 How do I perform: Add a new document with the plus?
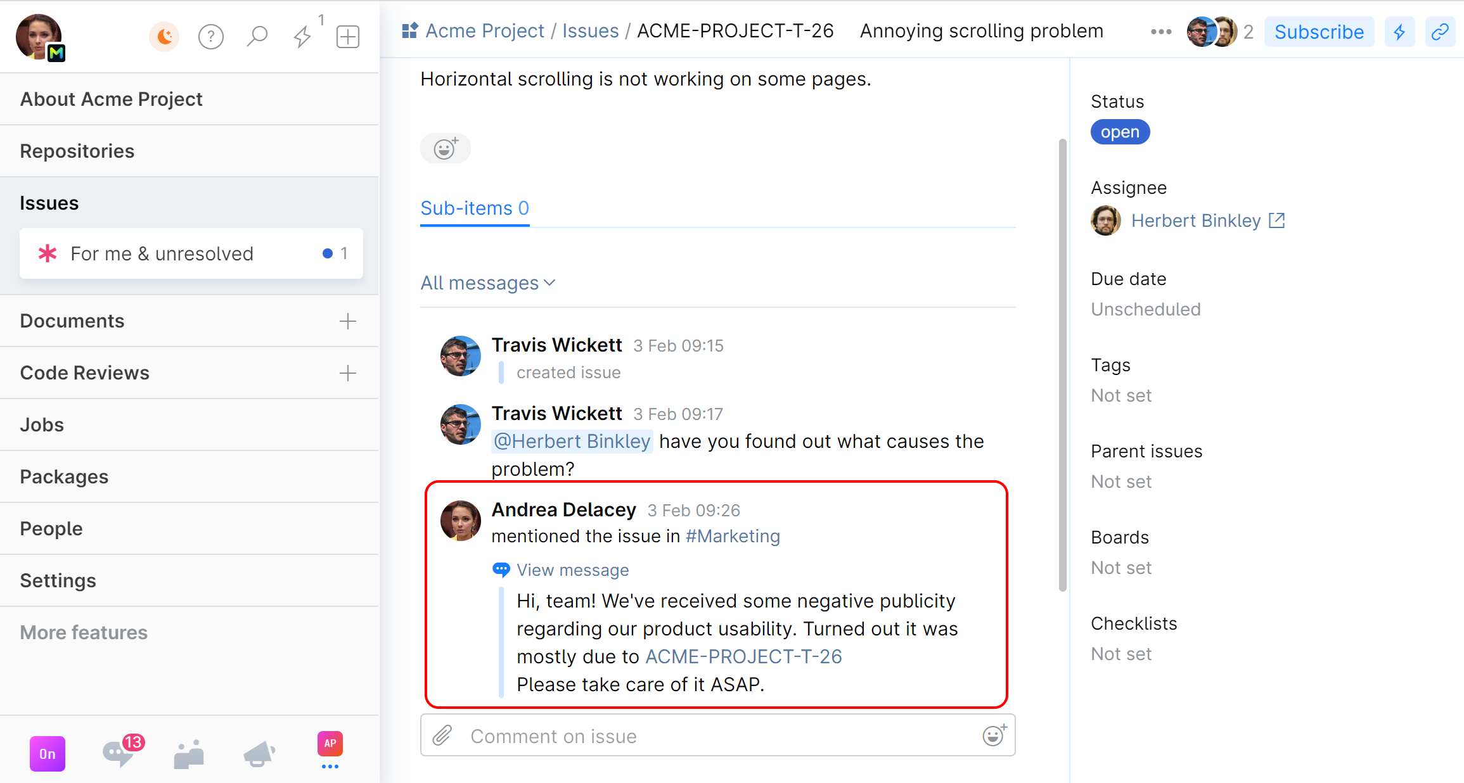(348, 321)
